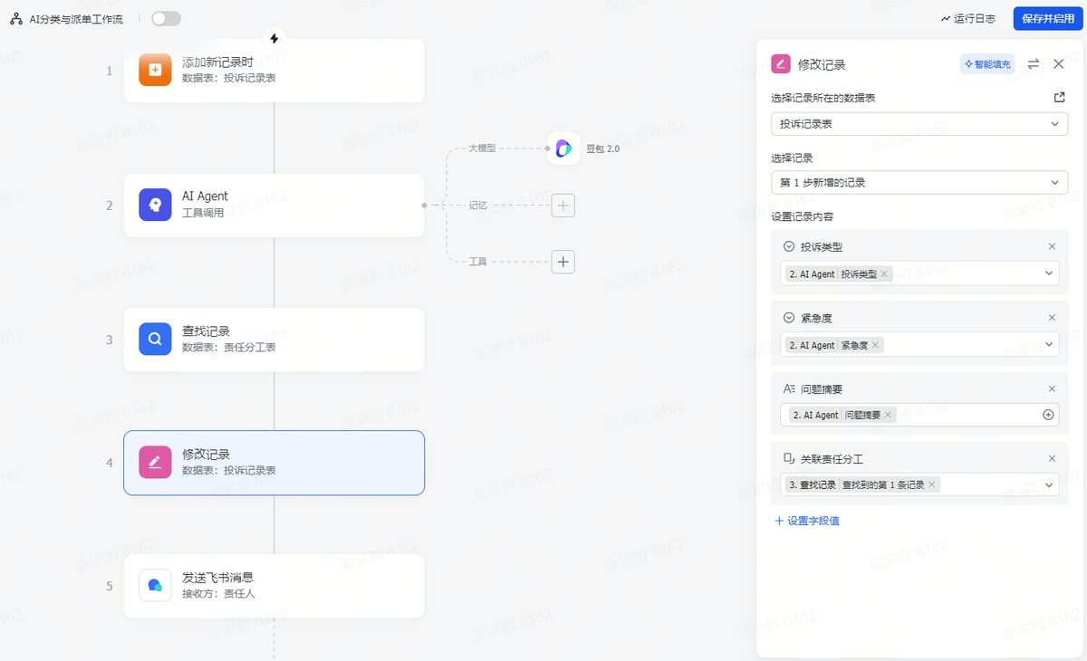The height and width of the screenshot is (661, 1087).
Task: Delete the 查找到的第 1 条记录 tag
Action: click(932, 485)
